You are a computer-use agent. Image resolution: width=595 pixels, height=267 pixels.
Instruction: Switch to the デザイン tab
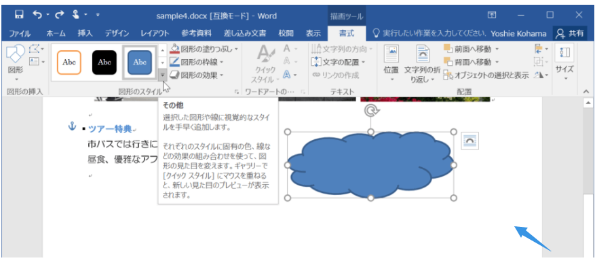pyautogui.click(x=117, y=33)
